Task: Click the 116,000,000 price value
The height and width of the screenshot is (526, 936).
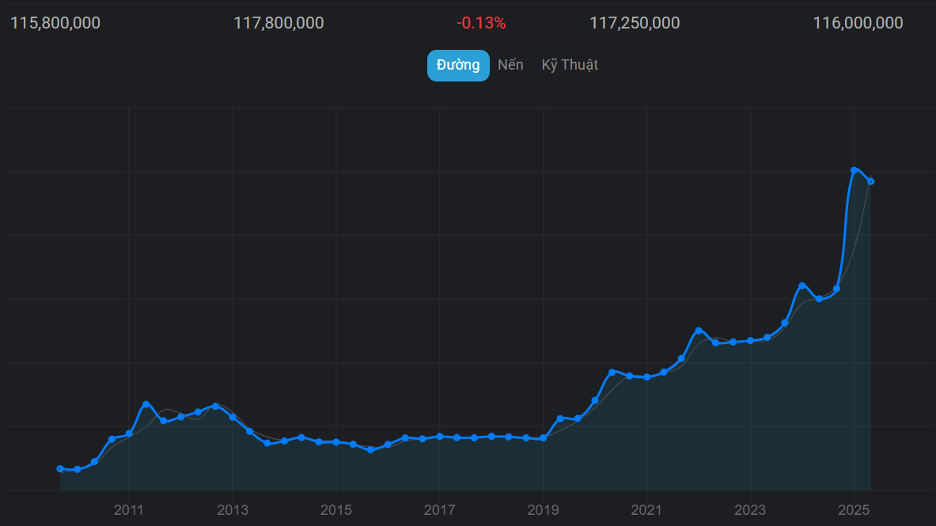Action: [858, 23]
